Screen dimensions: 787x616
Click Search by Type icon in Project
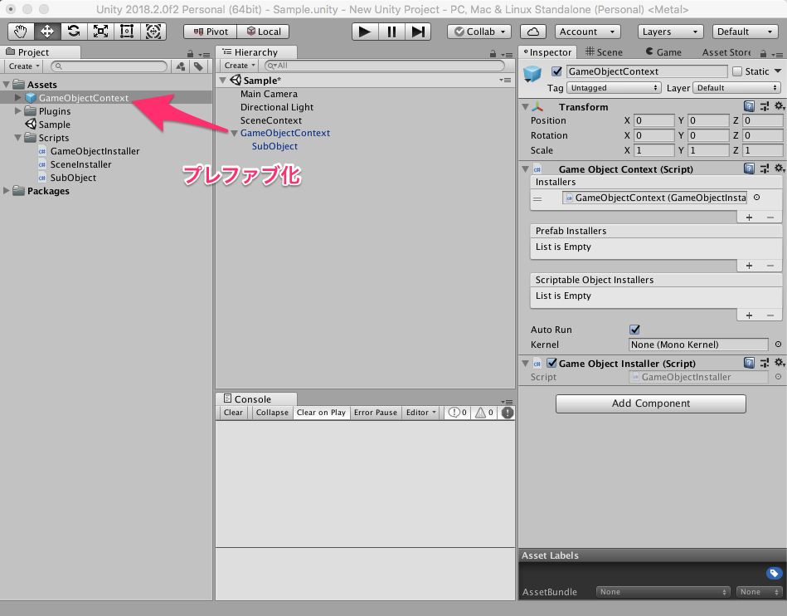(181, 66)
